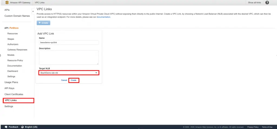This screenshot has width=277, height=129.
Task: Open the Target NLB dropdown
Action: click(x=69, y=73)
